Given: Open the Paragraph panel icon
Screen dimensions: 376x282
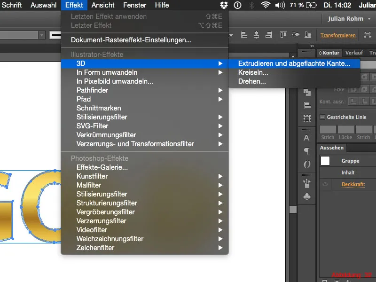Looking at the screenshot, I should coord(307,151).
